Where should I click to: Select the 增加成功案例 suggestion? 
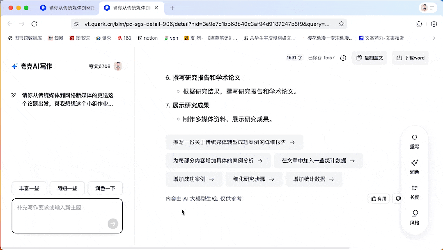(193, 179)
